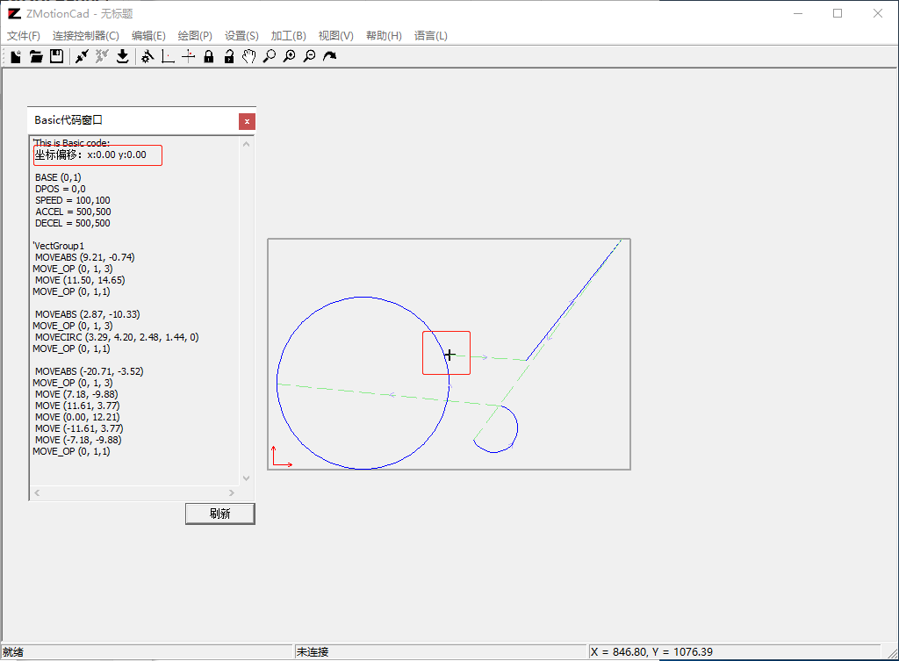This screenshot has height=661, width=899.
Task: Create a new file with the toolbar icon
Action: [x=16, y=56]
